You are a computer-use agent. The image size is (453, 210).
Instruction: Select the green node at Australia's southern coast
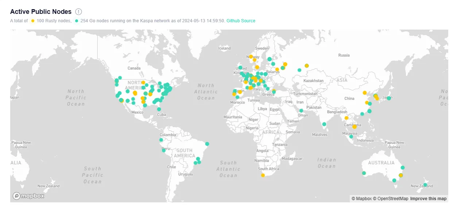pos(394,180)
